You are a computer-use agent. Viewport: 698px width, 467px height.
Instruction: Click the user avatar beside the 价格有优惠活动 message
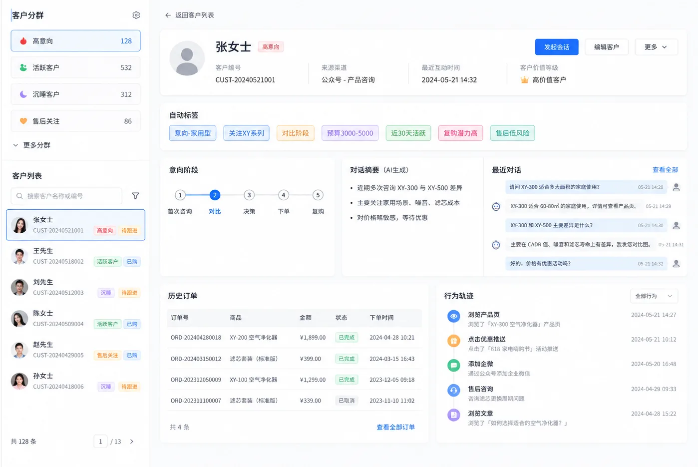676,264
